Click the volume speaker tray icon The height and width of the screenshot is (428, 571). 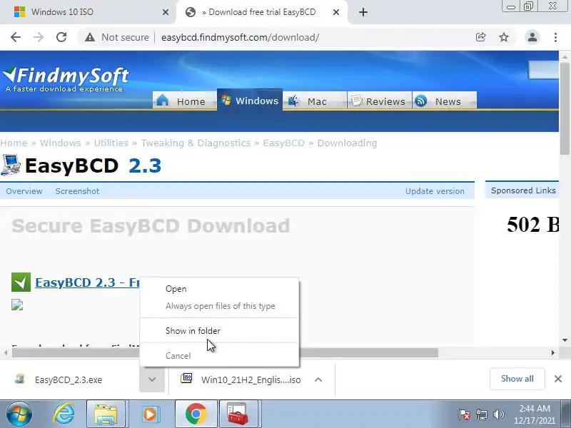(x=498, y=414)
